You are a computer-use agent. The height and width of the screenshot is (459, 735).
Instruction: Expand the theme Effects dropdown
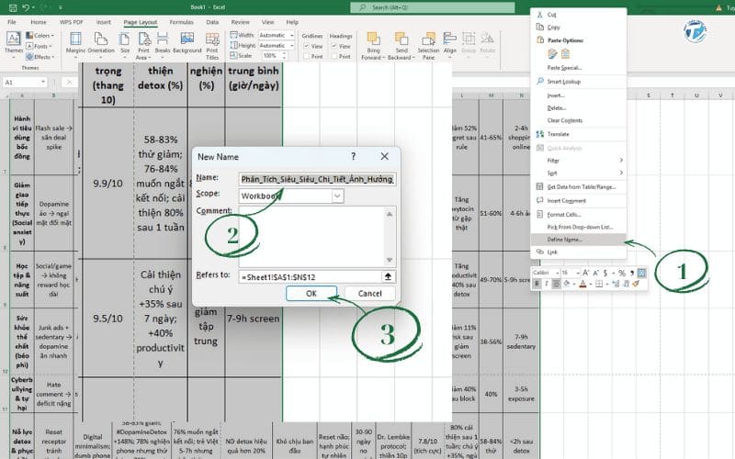[x=40, y=57]
